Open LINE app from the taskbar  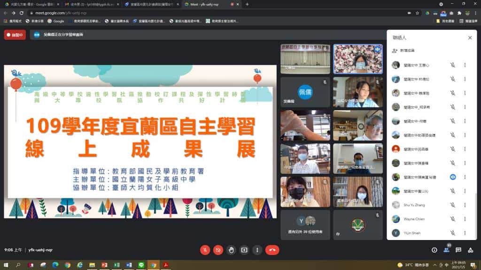141,265
